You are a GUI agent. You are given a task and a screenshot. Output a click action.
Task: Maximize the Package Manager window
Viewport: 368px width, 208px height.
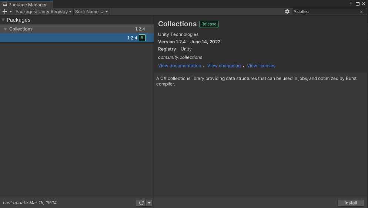pyautogui.click(x=357, y=4)
